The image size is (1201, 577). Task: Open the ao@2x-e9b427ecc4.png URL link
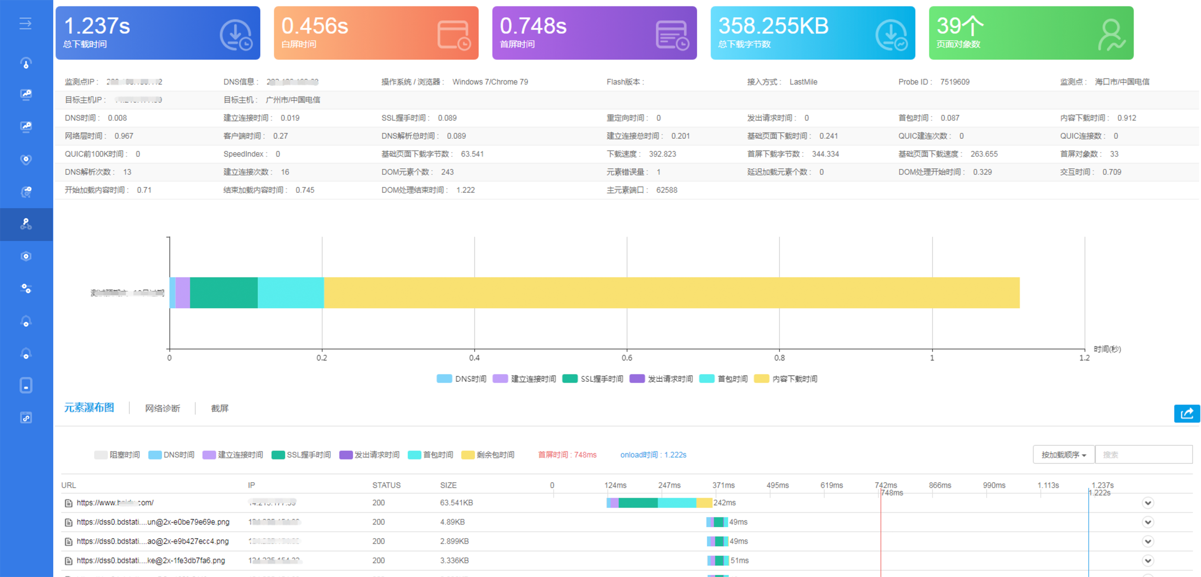tap(152, 541)
